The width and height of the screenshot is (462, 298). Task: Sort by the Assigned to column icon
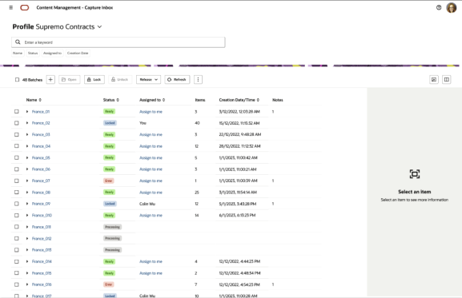pos(163,100)
